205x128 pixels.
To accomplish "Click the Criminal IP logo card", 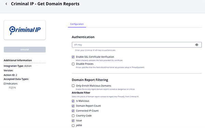I will point(25,30).
